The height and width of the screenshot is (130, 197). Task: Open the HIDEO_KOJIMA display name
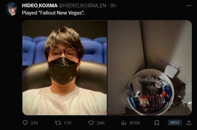click(40, 6)
